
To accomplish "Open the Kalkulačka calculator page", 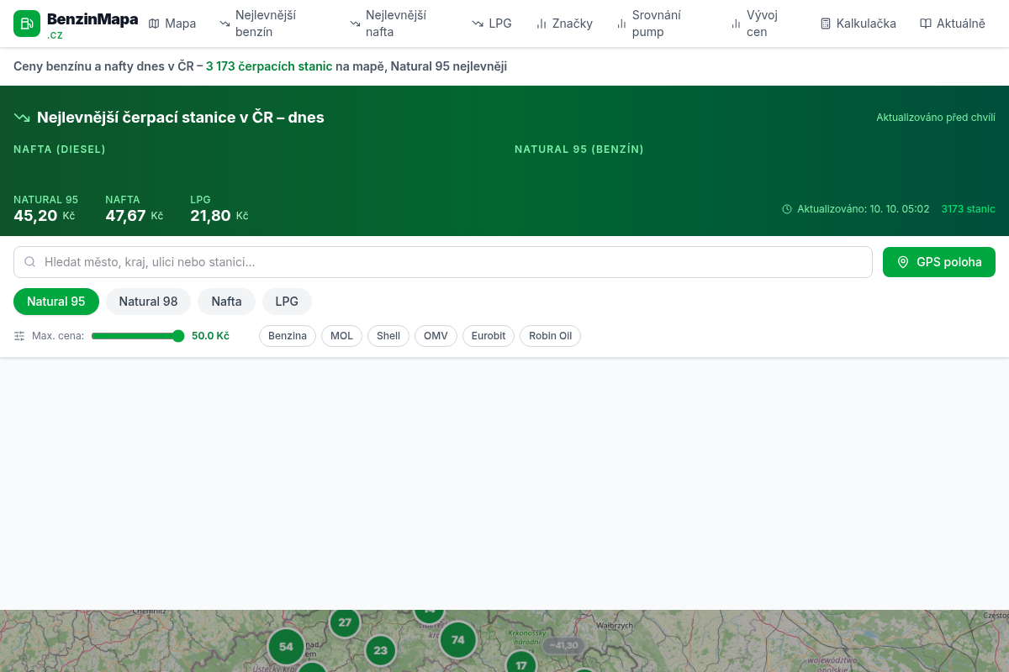I will [858, 24].
